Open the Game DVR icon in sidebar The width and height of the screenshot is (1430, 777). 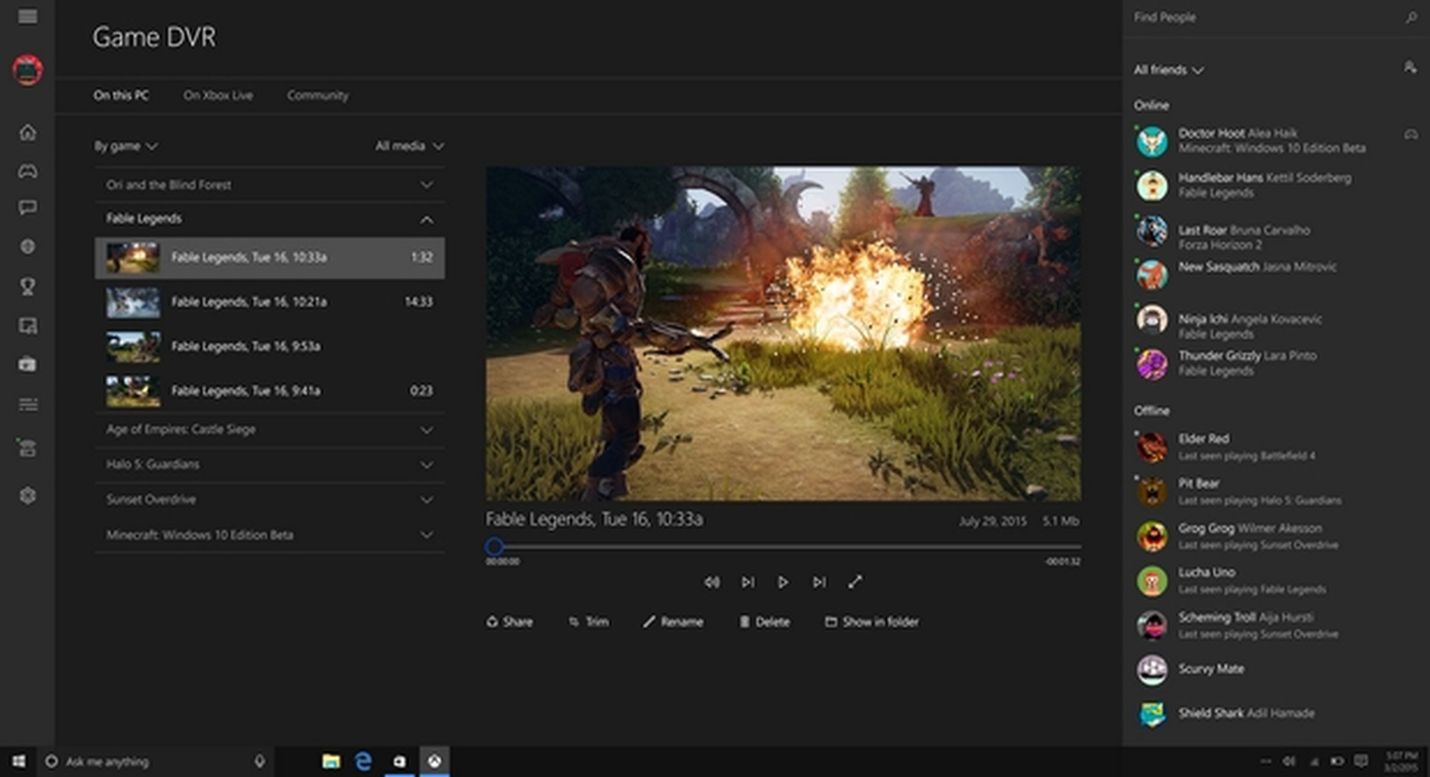click(28, 326)
